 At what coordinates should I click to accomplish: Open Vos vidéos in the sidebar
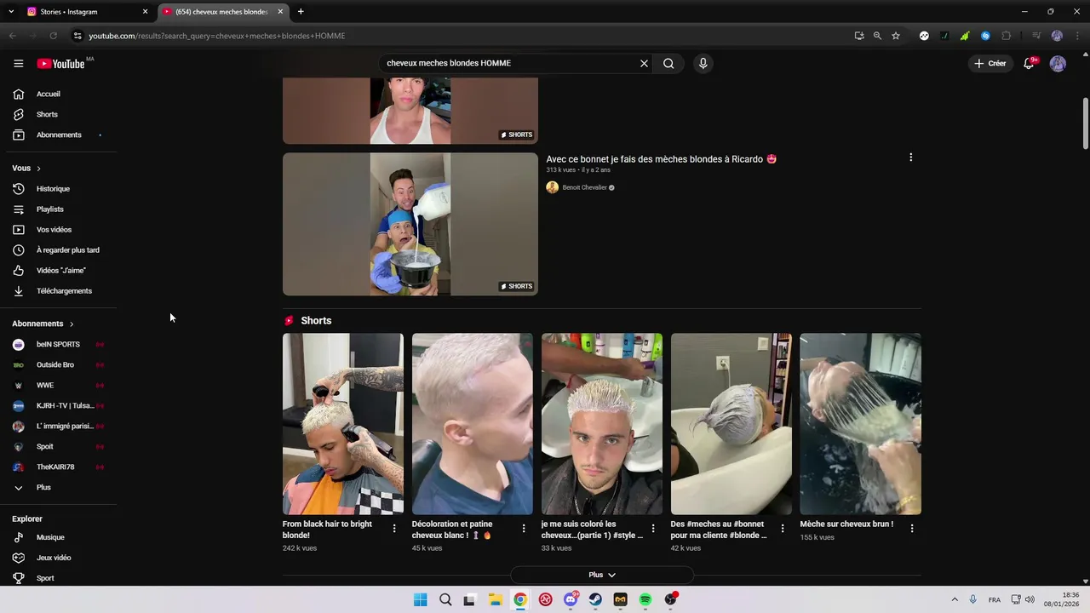click(x=58, y=229)
